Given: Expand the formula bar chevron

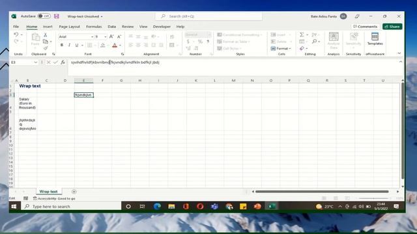Looking at the screenshot, I should coord(401,62).
